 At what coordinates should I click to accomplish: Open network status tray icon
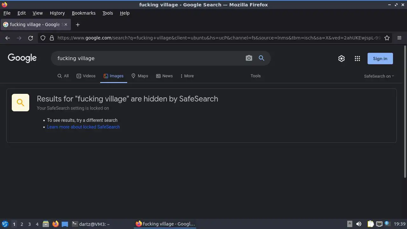379,224
